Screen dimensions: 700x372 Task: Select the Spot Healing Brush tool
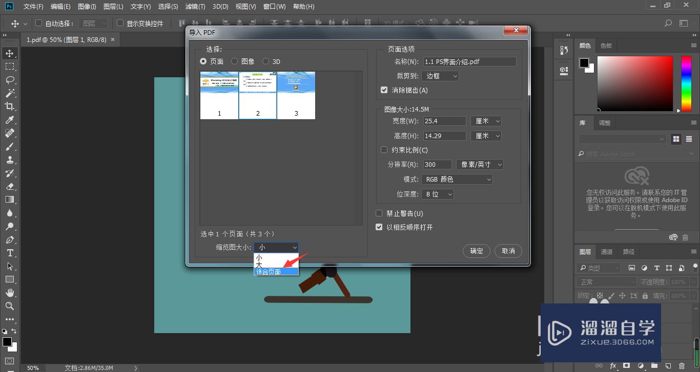[x=10, y=133]
